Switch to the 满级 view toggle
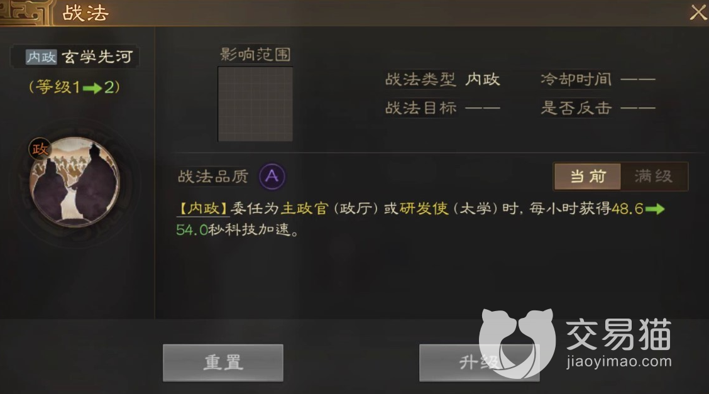 pyautogui.click(x=654, y=176)
